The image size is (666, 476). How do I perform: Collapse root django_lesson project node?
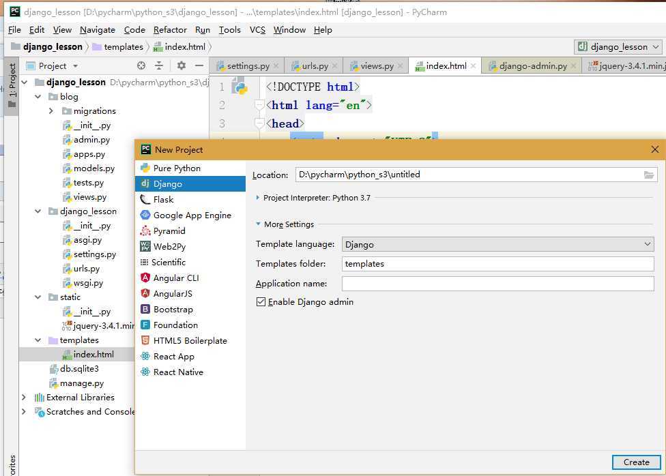[x=25, y=83]
